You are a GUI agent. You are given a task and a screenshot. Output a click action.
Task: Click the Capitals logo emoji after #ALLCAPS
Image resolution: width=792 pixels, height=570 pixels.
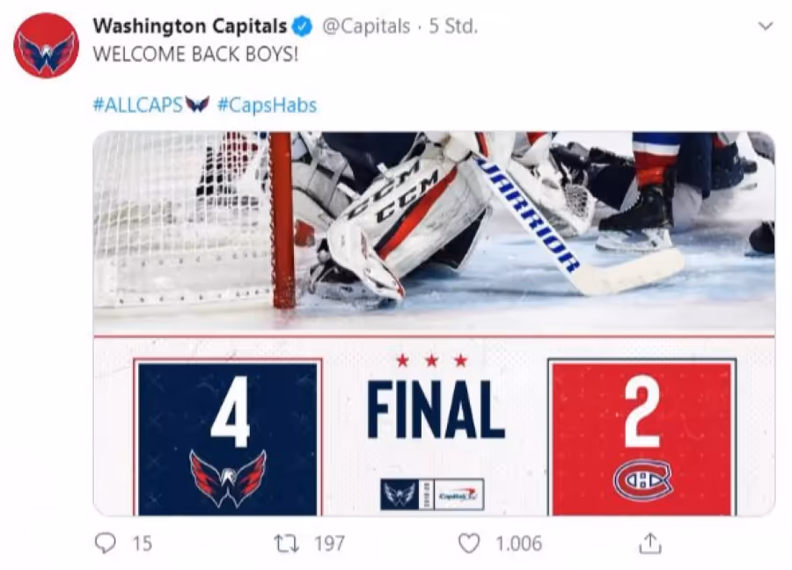(197, 105)
